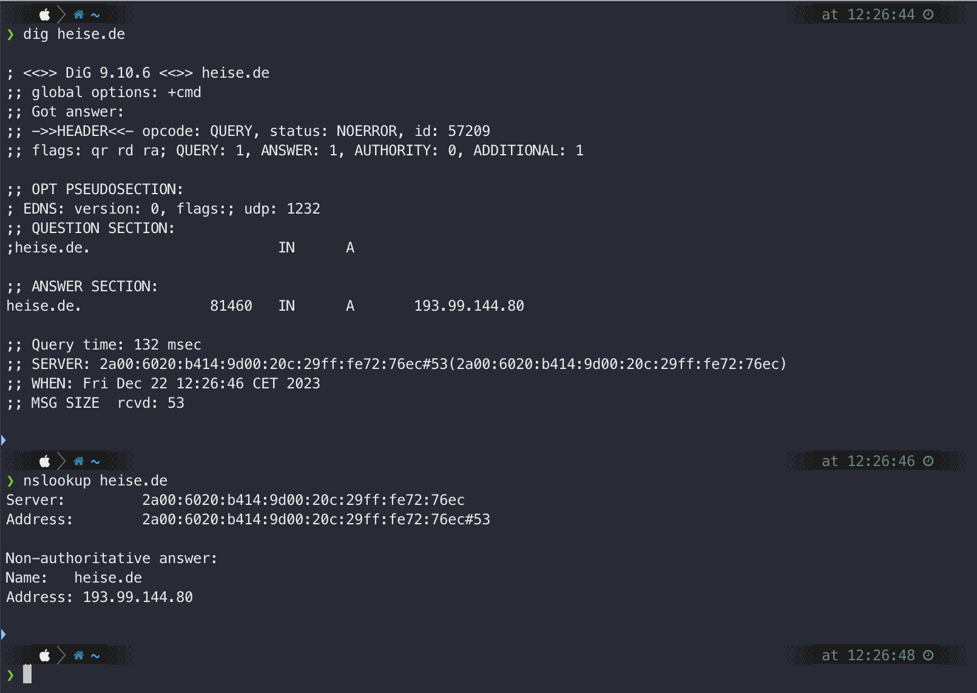
Task: Click the clock icon beside 12:26:46
Action: point(928,461)
